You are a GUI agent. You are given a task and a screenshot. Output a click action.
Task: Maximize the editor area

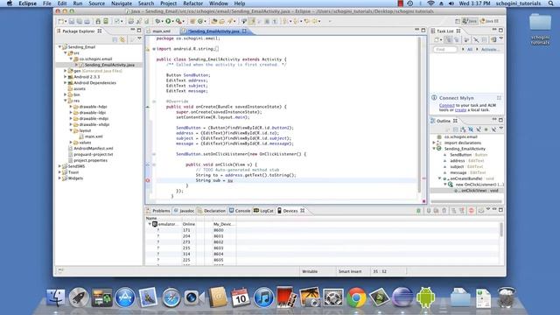click(423, 30)
